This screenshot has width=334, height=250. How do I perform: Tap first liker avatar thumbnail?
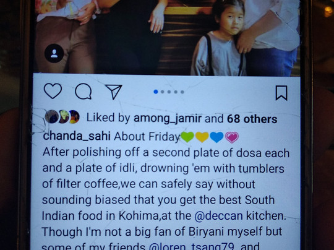point(51,116)
